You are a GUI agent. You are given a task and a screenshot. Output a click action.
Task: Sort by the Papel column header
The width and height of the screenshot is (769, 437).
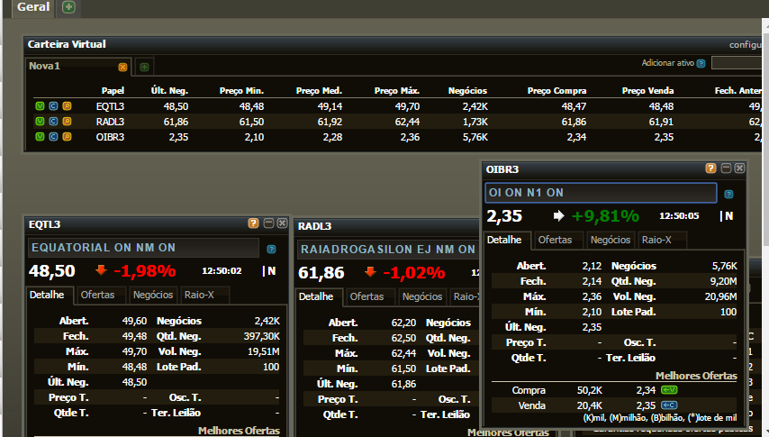pyautogui.click(x=113, y=90)
